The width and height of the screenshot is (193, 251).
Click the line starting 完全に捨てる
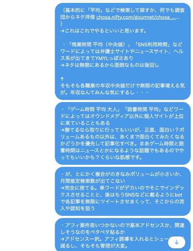tap(122, 187)
